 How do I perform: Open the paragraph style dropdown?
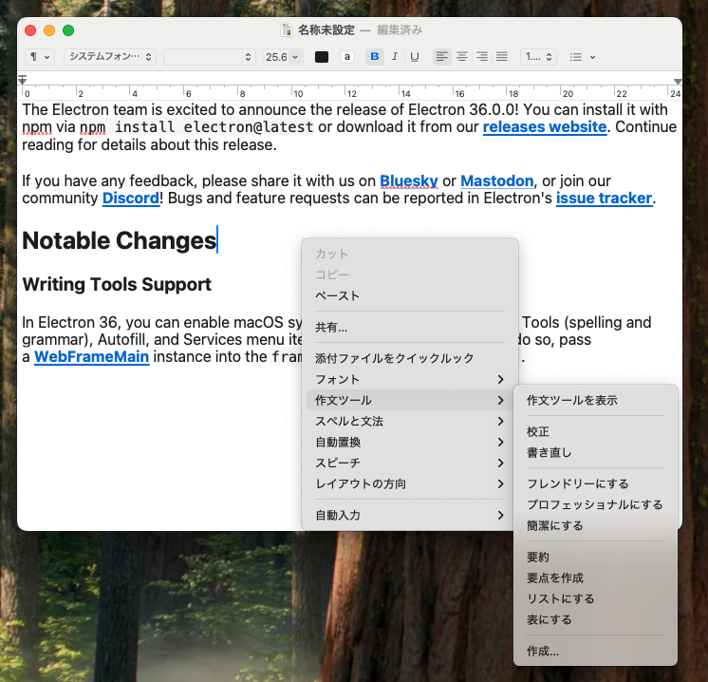click(40, 57)
